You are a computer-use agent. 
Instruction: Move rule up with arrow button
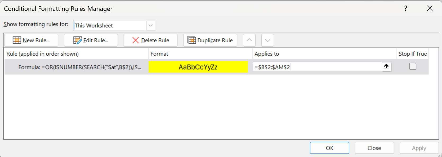[x=249, y=40]
